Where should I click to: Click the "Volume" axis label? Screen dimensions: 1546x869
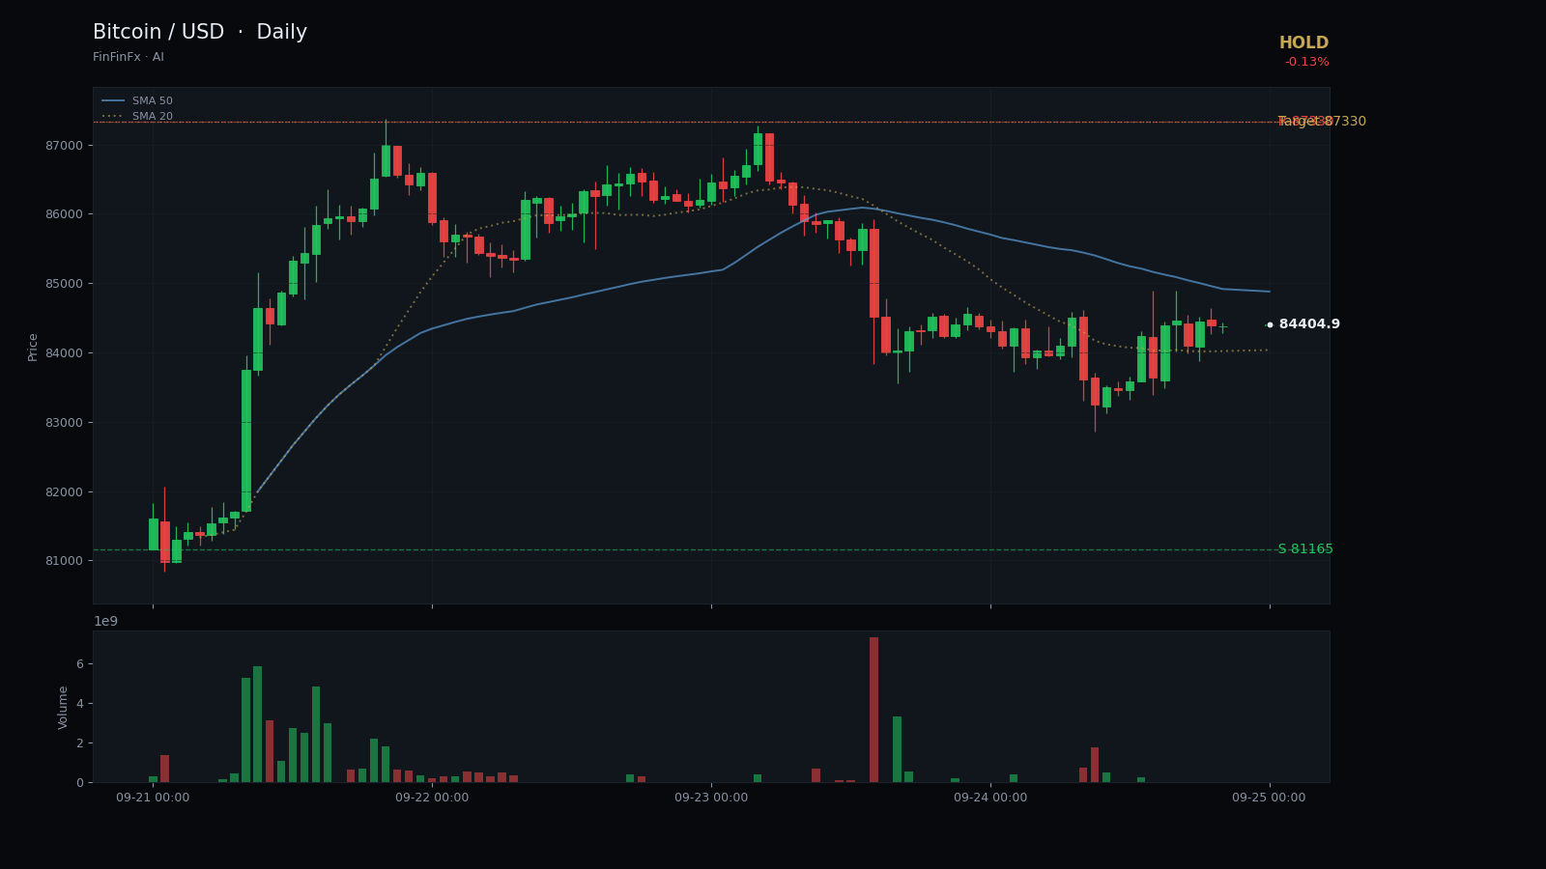click(64, 707)
